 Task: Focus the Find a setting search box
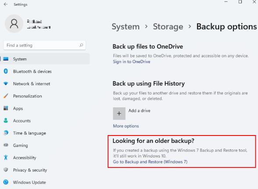click(x=45, y=45)
